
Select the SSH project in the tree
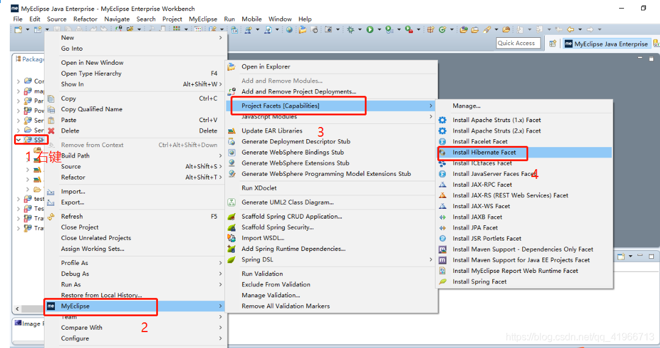(35, 140)
